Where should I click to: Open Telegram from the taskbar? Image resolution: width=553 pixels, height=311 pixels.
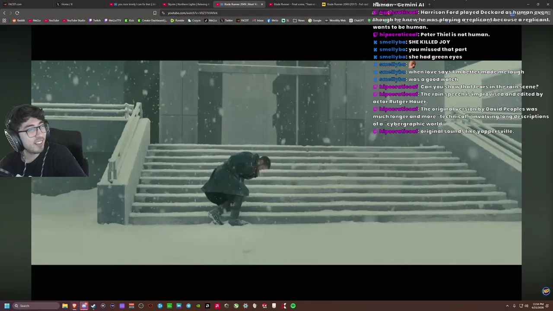coord(188,306)
